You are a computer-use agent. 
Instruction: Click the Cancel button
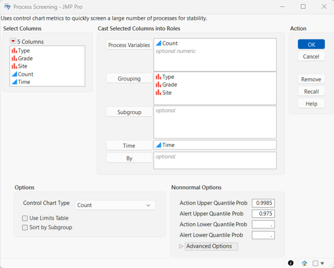click(311, 56)
